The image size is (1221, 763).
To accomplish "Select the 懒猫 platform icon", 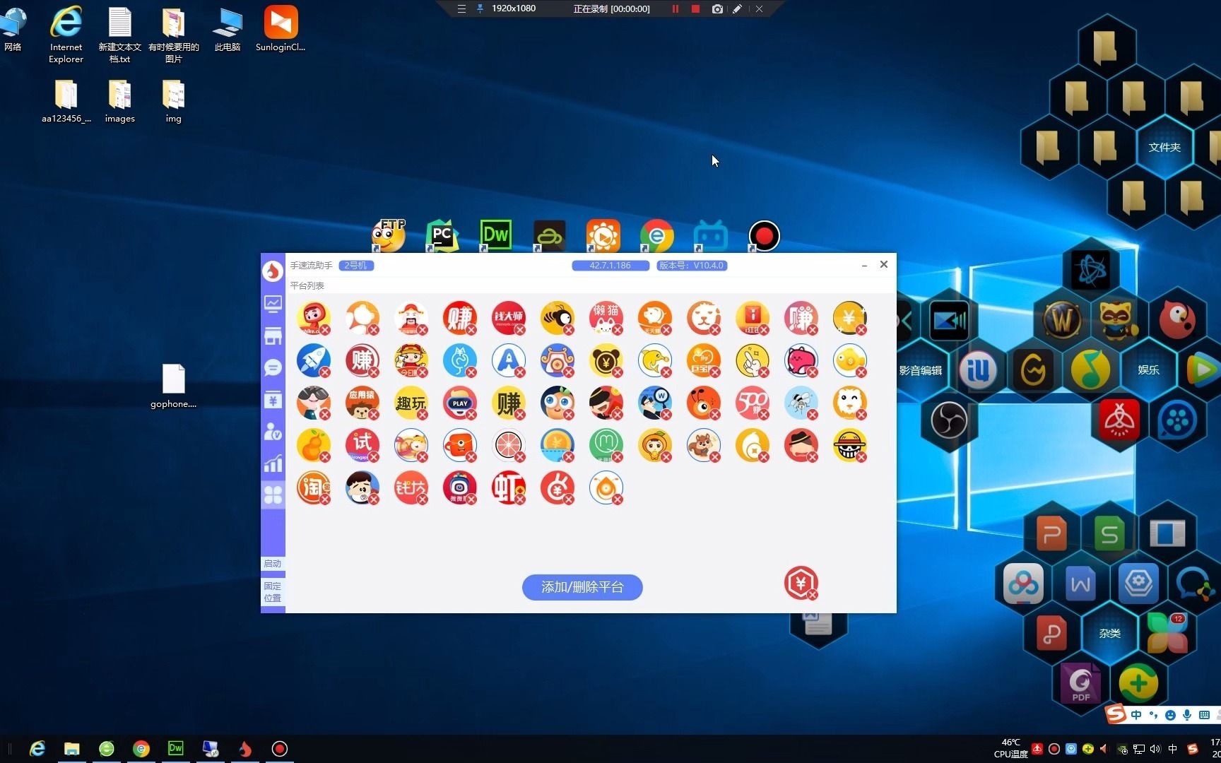I will click(606, 318).
